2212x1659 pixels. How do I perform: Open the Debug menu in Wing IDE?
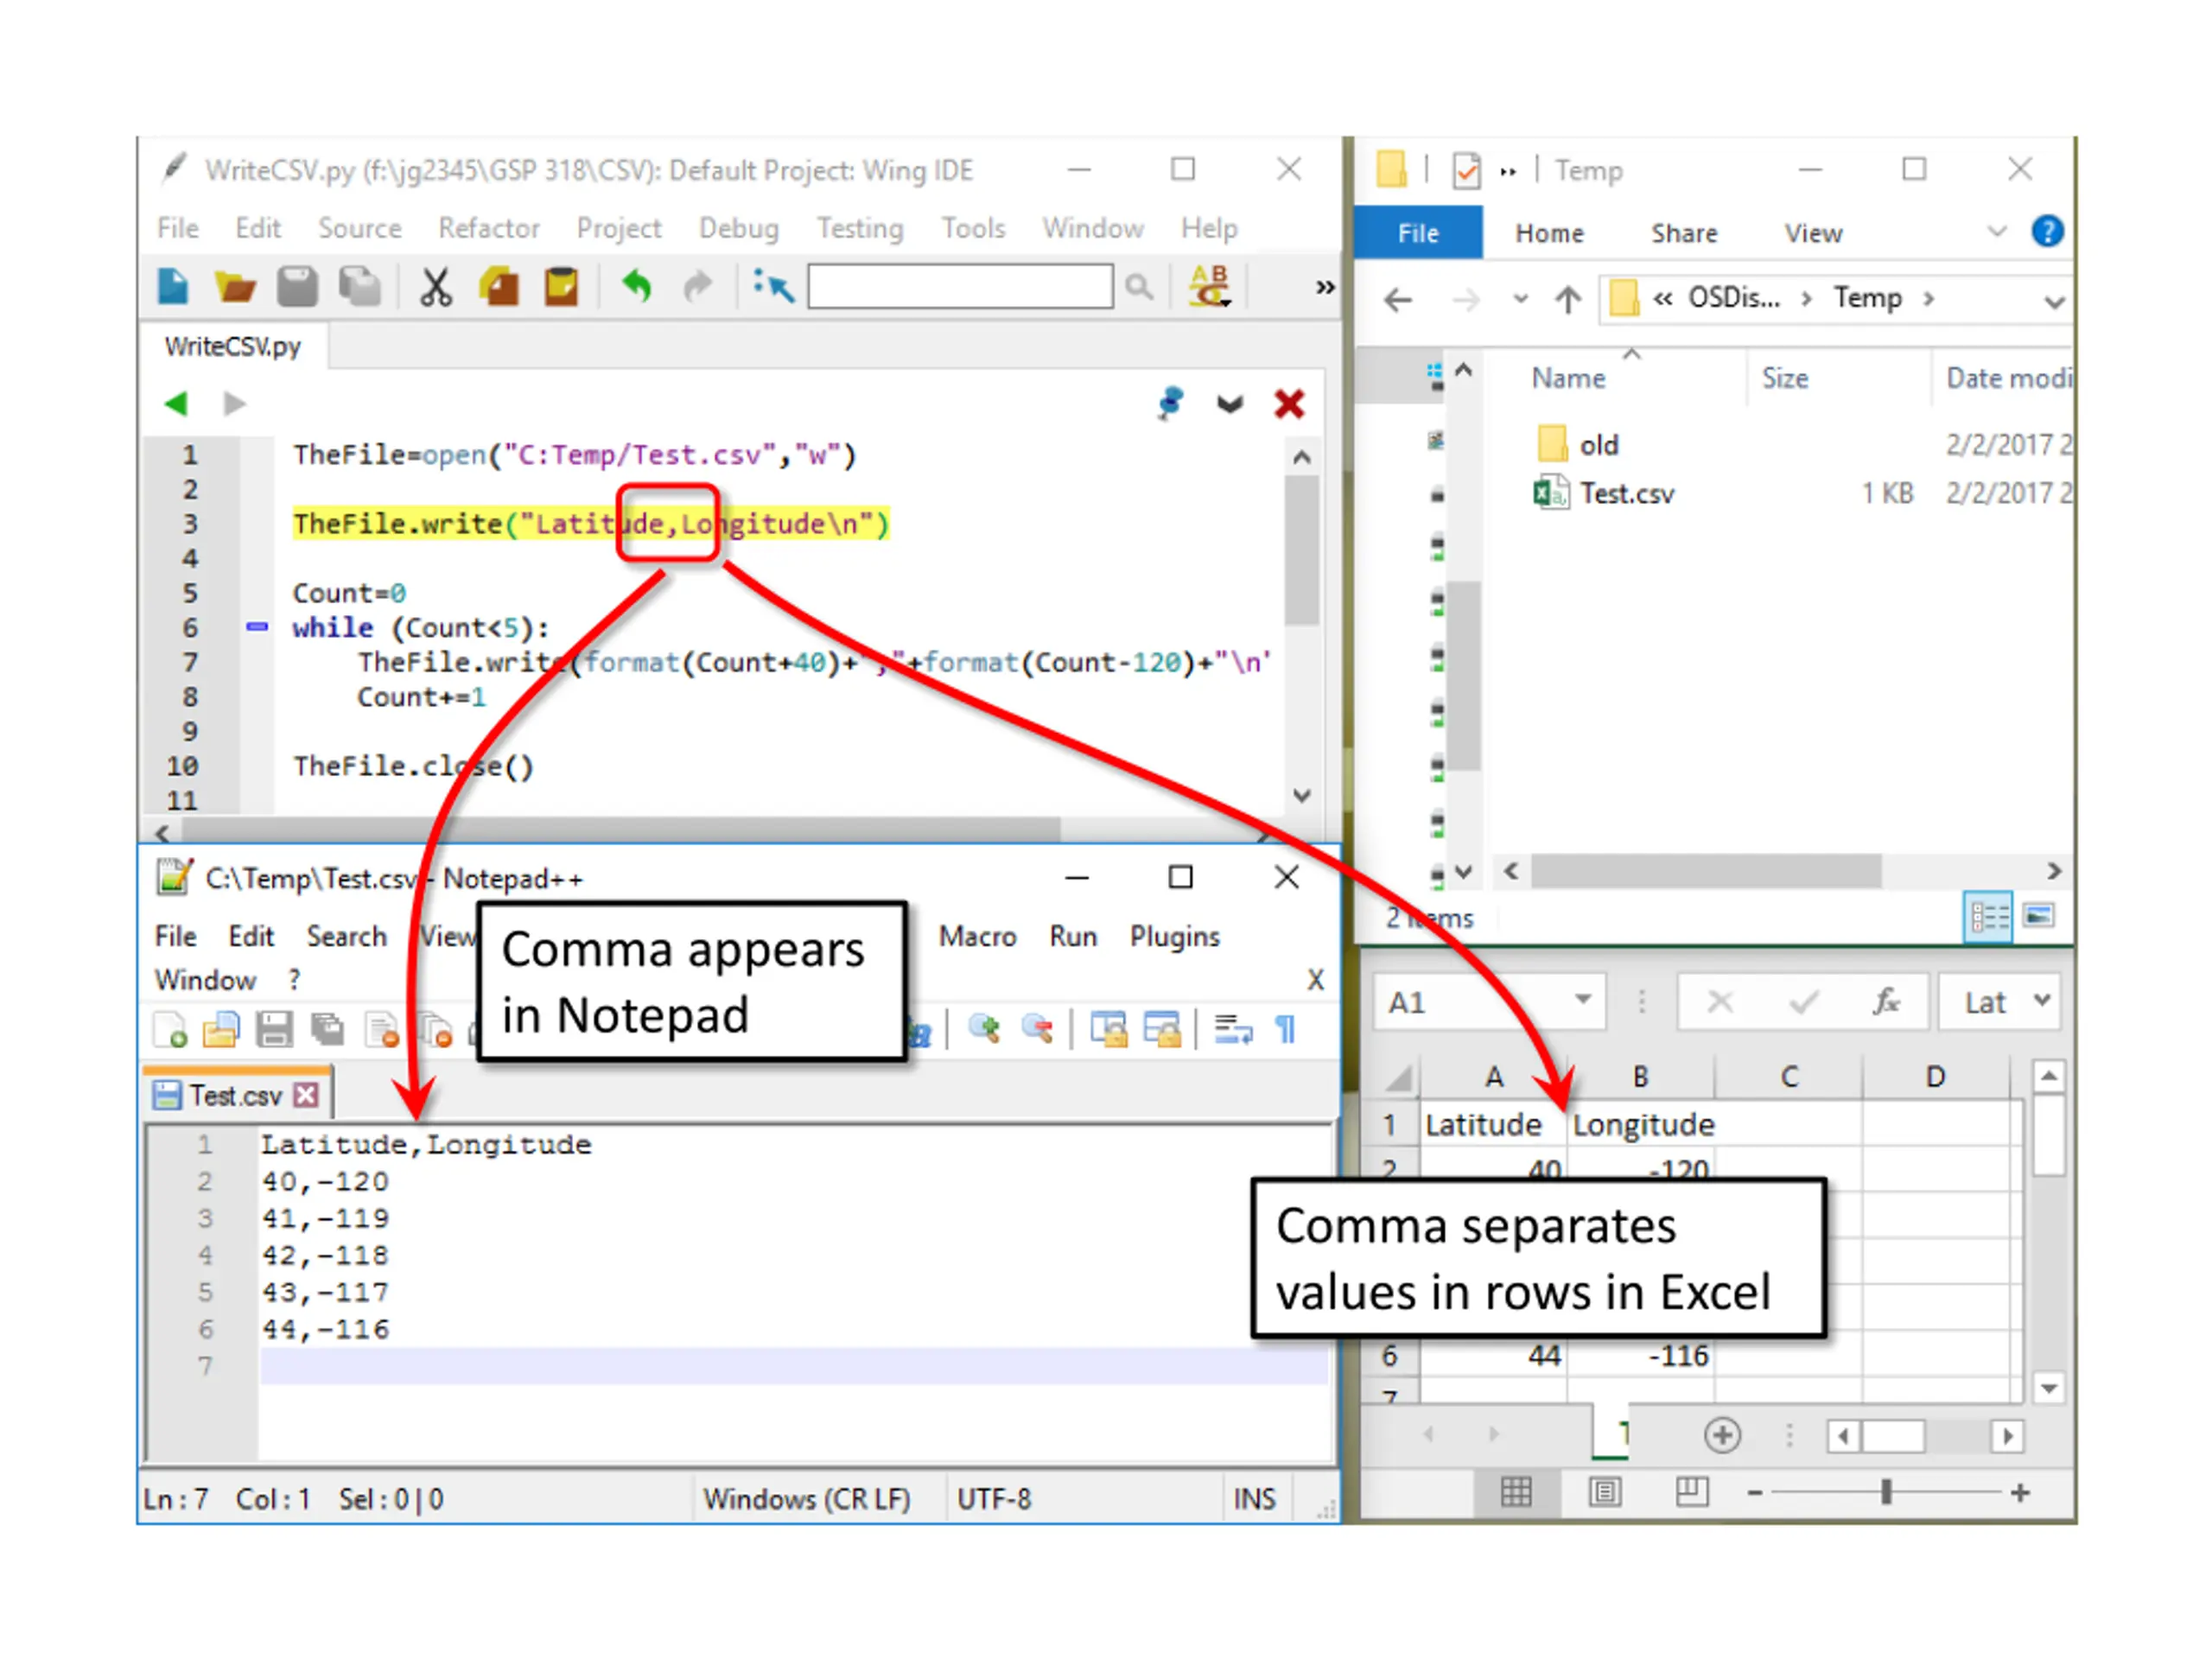click(739, 229)
